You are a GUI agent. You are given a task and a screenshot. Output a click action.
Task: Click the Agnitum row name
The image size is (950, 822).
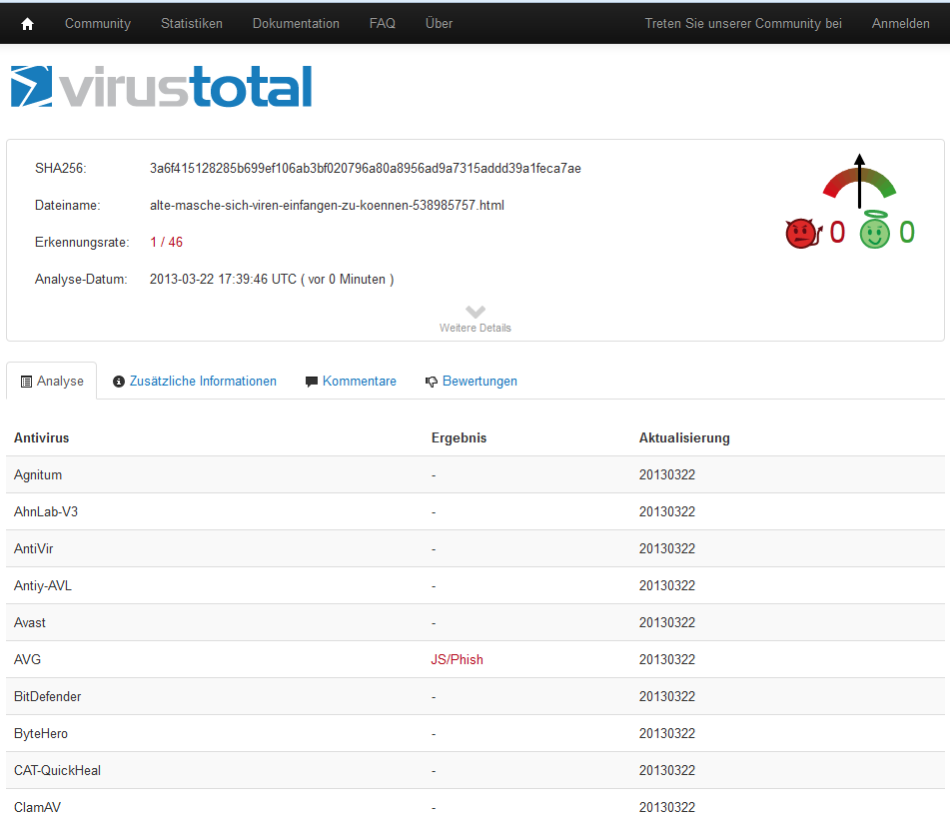[38, 474]
